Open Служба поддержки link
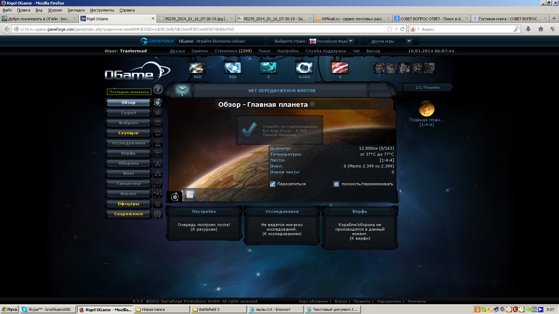Image resolution: width=559 pixels, height=314 pixels. [326, 51]
